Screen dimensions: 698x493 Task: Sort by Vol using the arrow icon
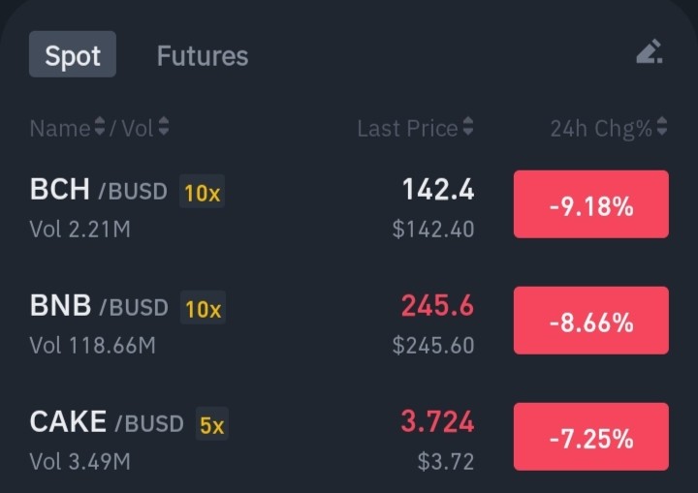pos(164,126)
